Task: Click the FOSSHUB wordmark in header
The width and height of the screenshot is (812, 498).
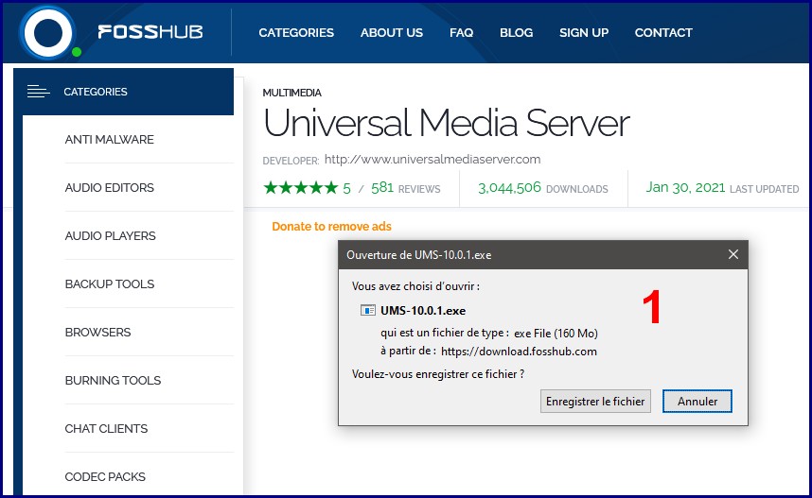Action: tap(150, 32)
